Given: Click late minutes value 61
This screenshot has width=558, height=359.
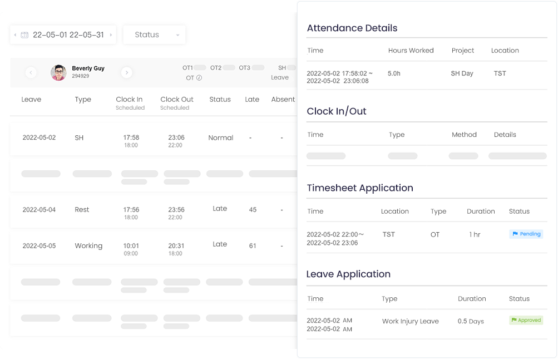Looking at the screenshot, I should pos(253,246).
